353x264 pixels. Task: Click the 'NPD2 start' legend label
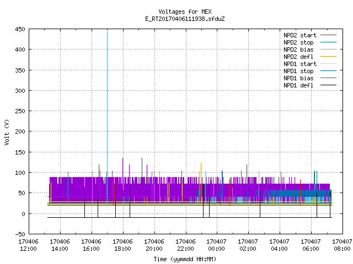pyautogui.click(x=300, y=35)
